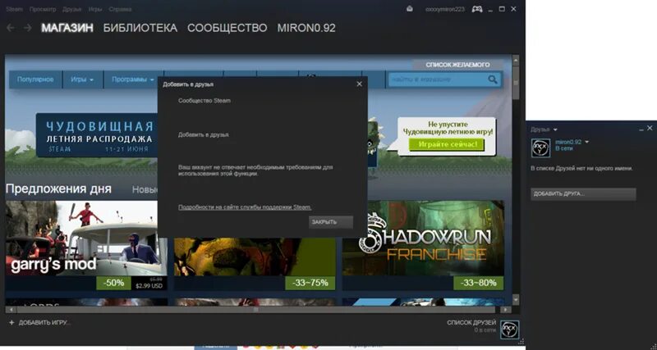Click the garry's mod -50% discount badge
The width and height of the screenshot is (657, 350).
pos(114,283)
